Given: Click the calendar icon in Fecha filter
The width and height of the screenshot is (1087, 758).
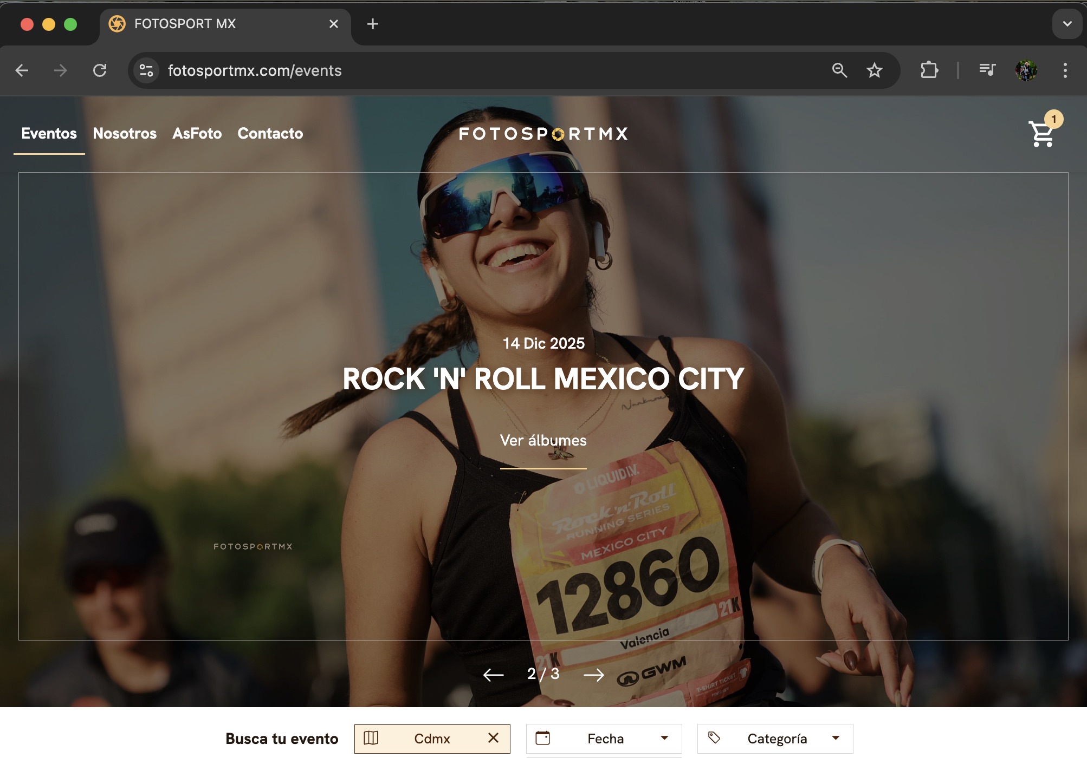Looking at the screenshot, I should [542, 738].
